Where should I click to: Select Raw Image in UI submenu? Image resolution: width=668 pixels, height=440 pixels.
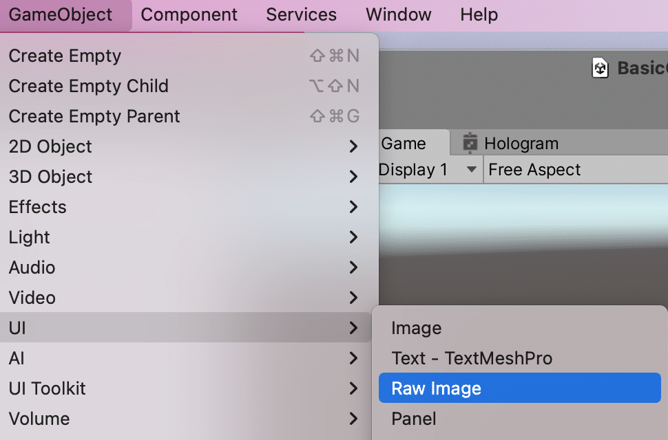436,388
